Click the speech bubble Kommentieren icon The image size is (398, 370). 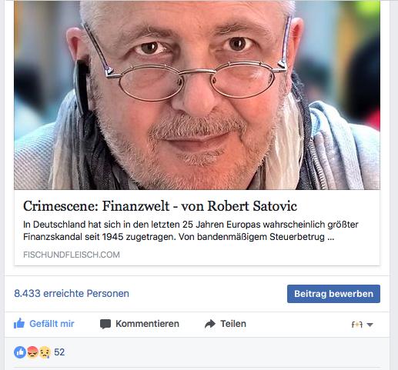[105, 324]
